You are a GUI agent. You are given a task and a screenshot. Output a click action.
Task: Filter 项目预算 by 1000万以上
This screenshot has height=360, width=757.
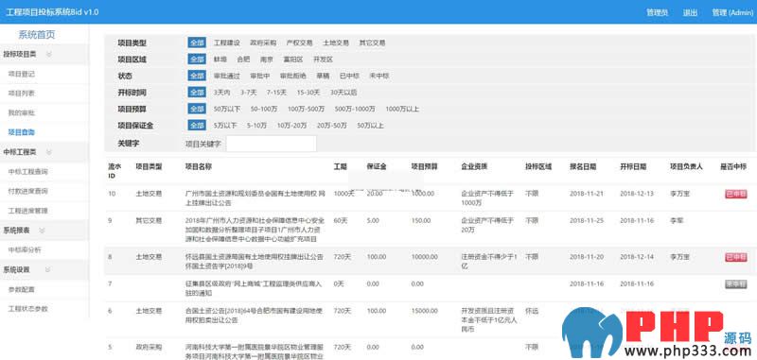(x=402, y=109)
